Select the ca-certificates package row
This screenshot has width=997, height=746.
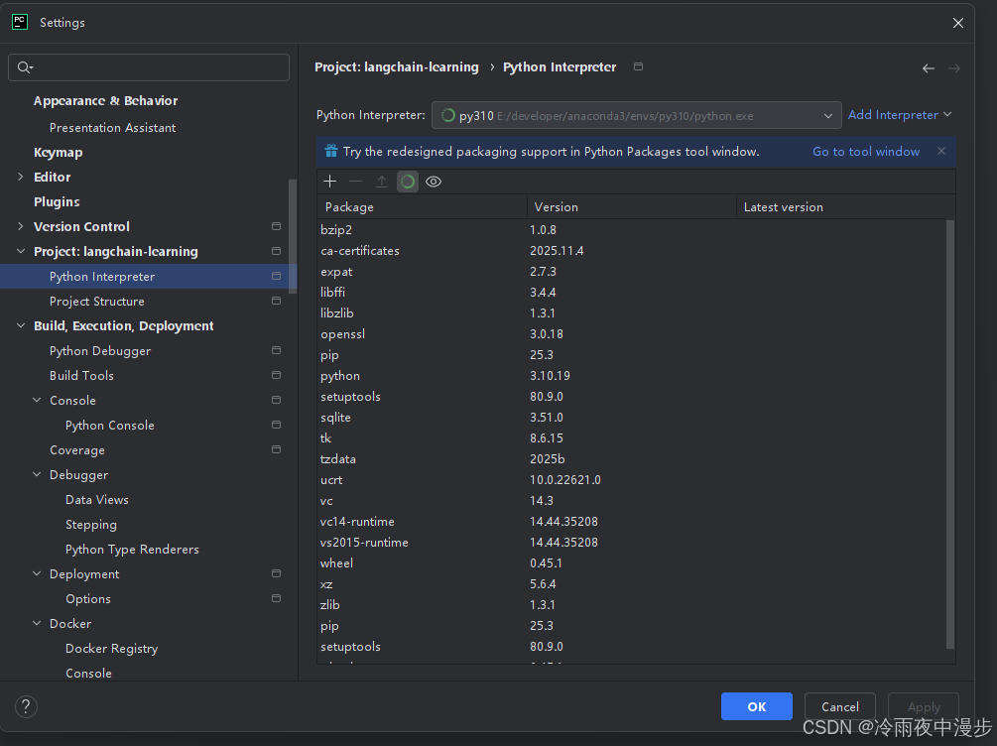pos(632,251)
